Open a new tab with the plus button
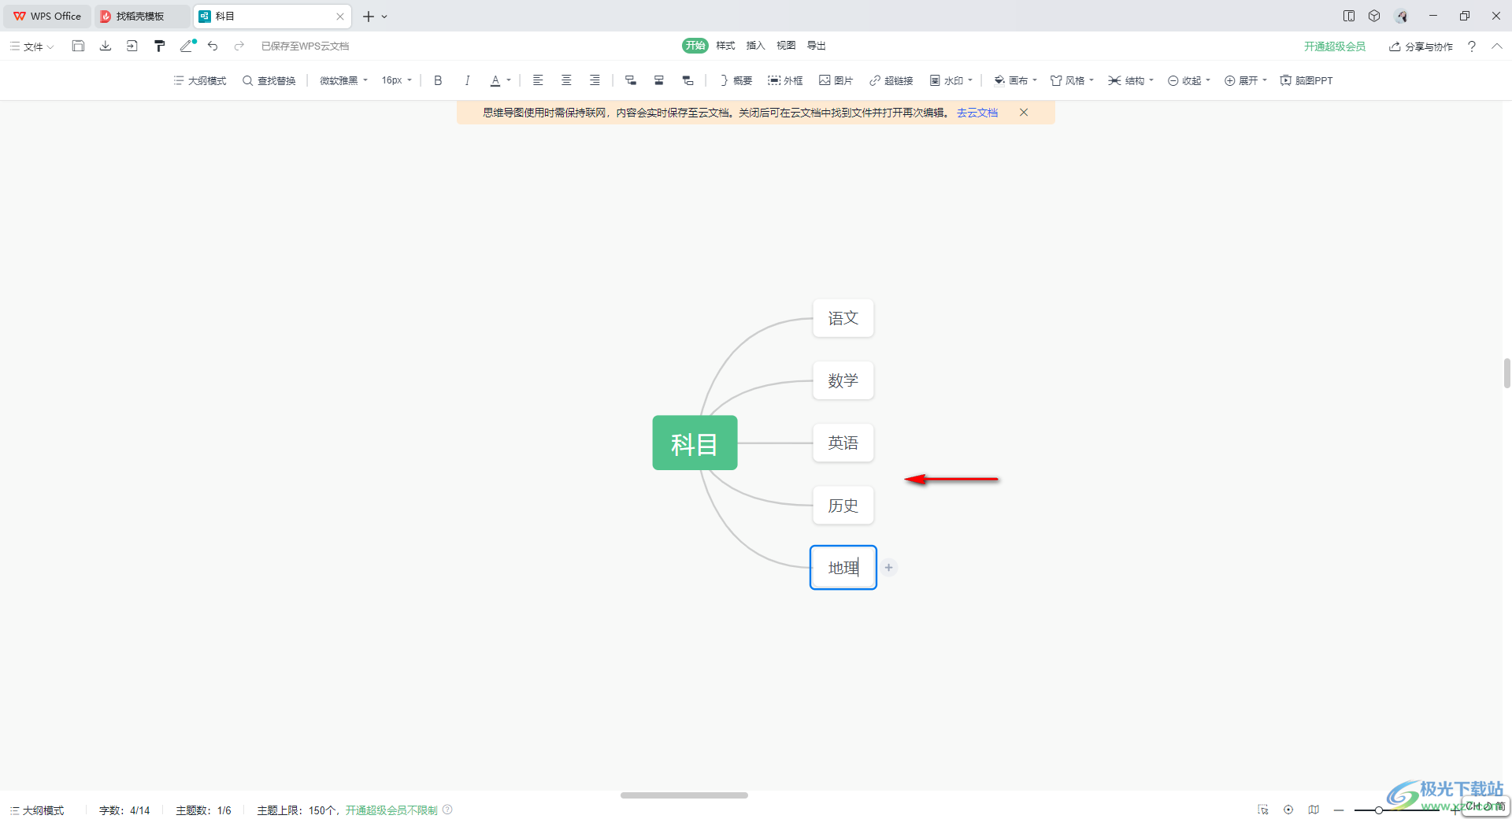The width and height of the screenshot is (1512, 819). click(368, 16)
